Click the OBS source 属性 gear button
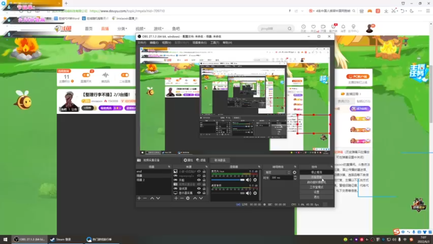 (188, 160)
